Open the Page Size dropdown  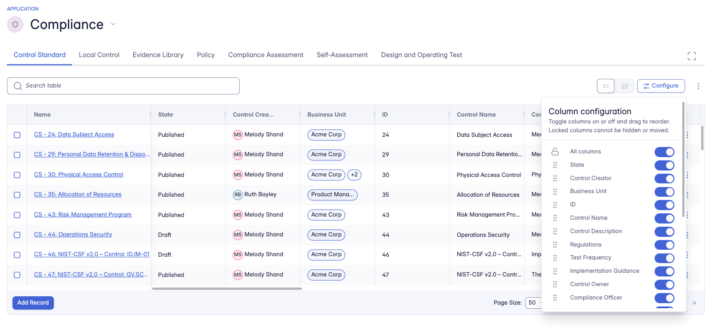(x=534, y=303)
